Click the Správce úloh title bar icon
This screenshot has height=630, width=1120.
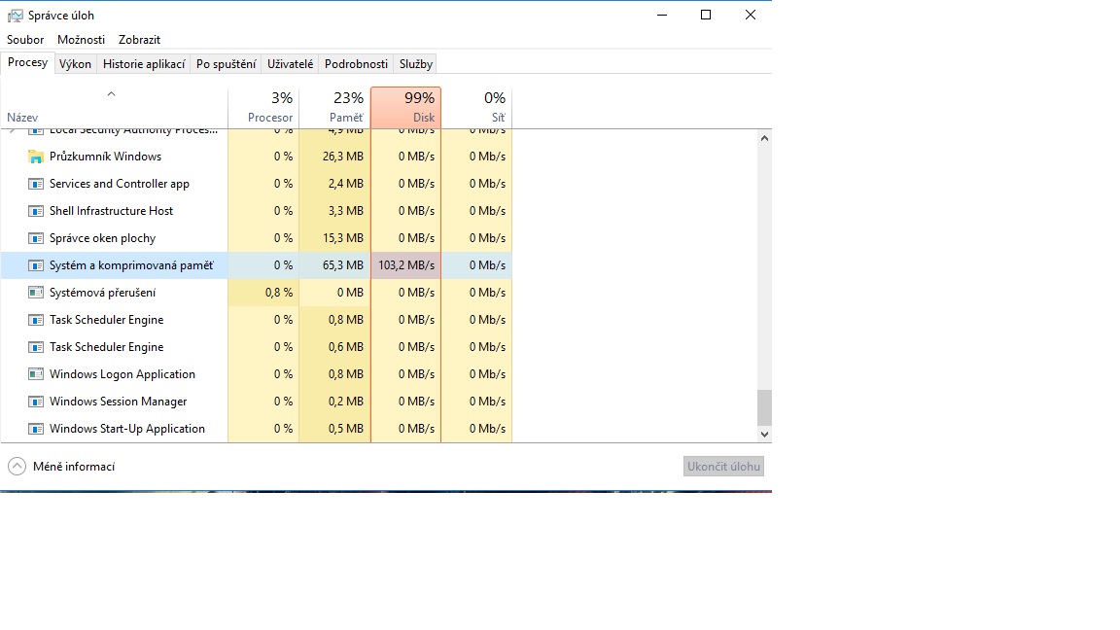(15, 15)
